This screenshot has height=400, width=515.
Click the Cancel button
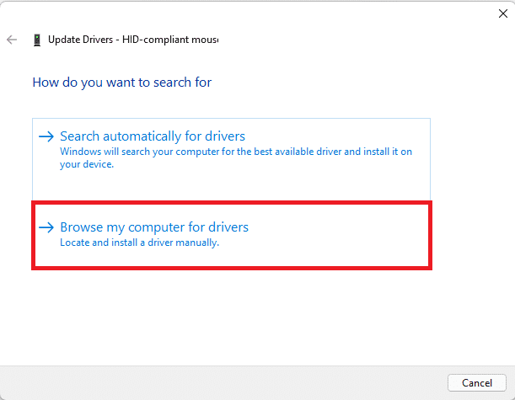click(476, 382)
